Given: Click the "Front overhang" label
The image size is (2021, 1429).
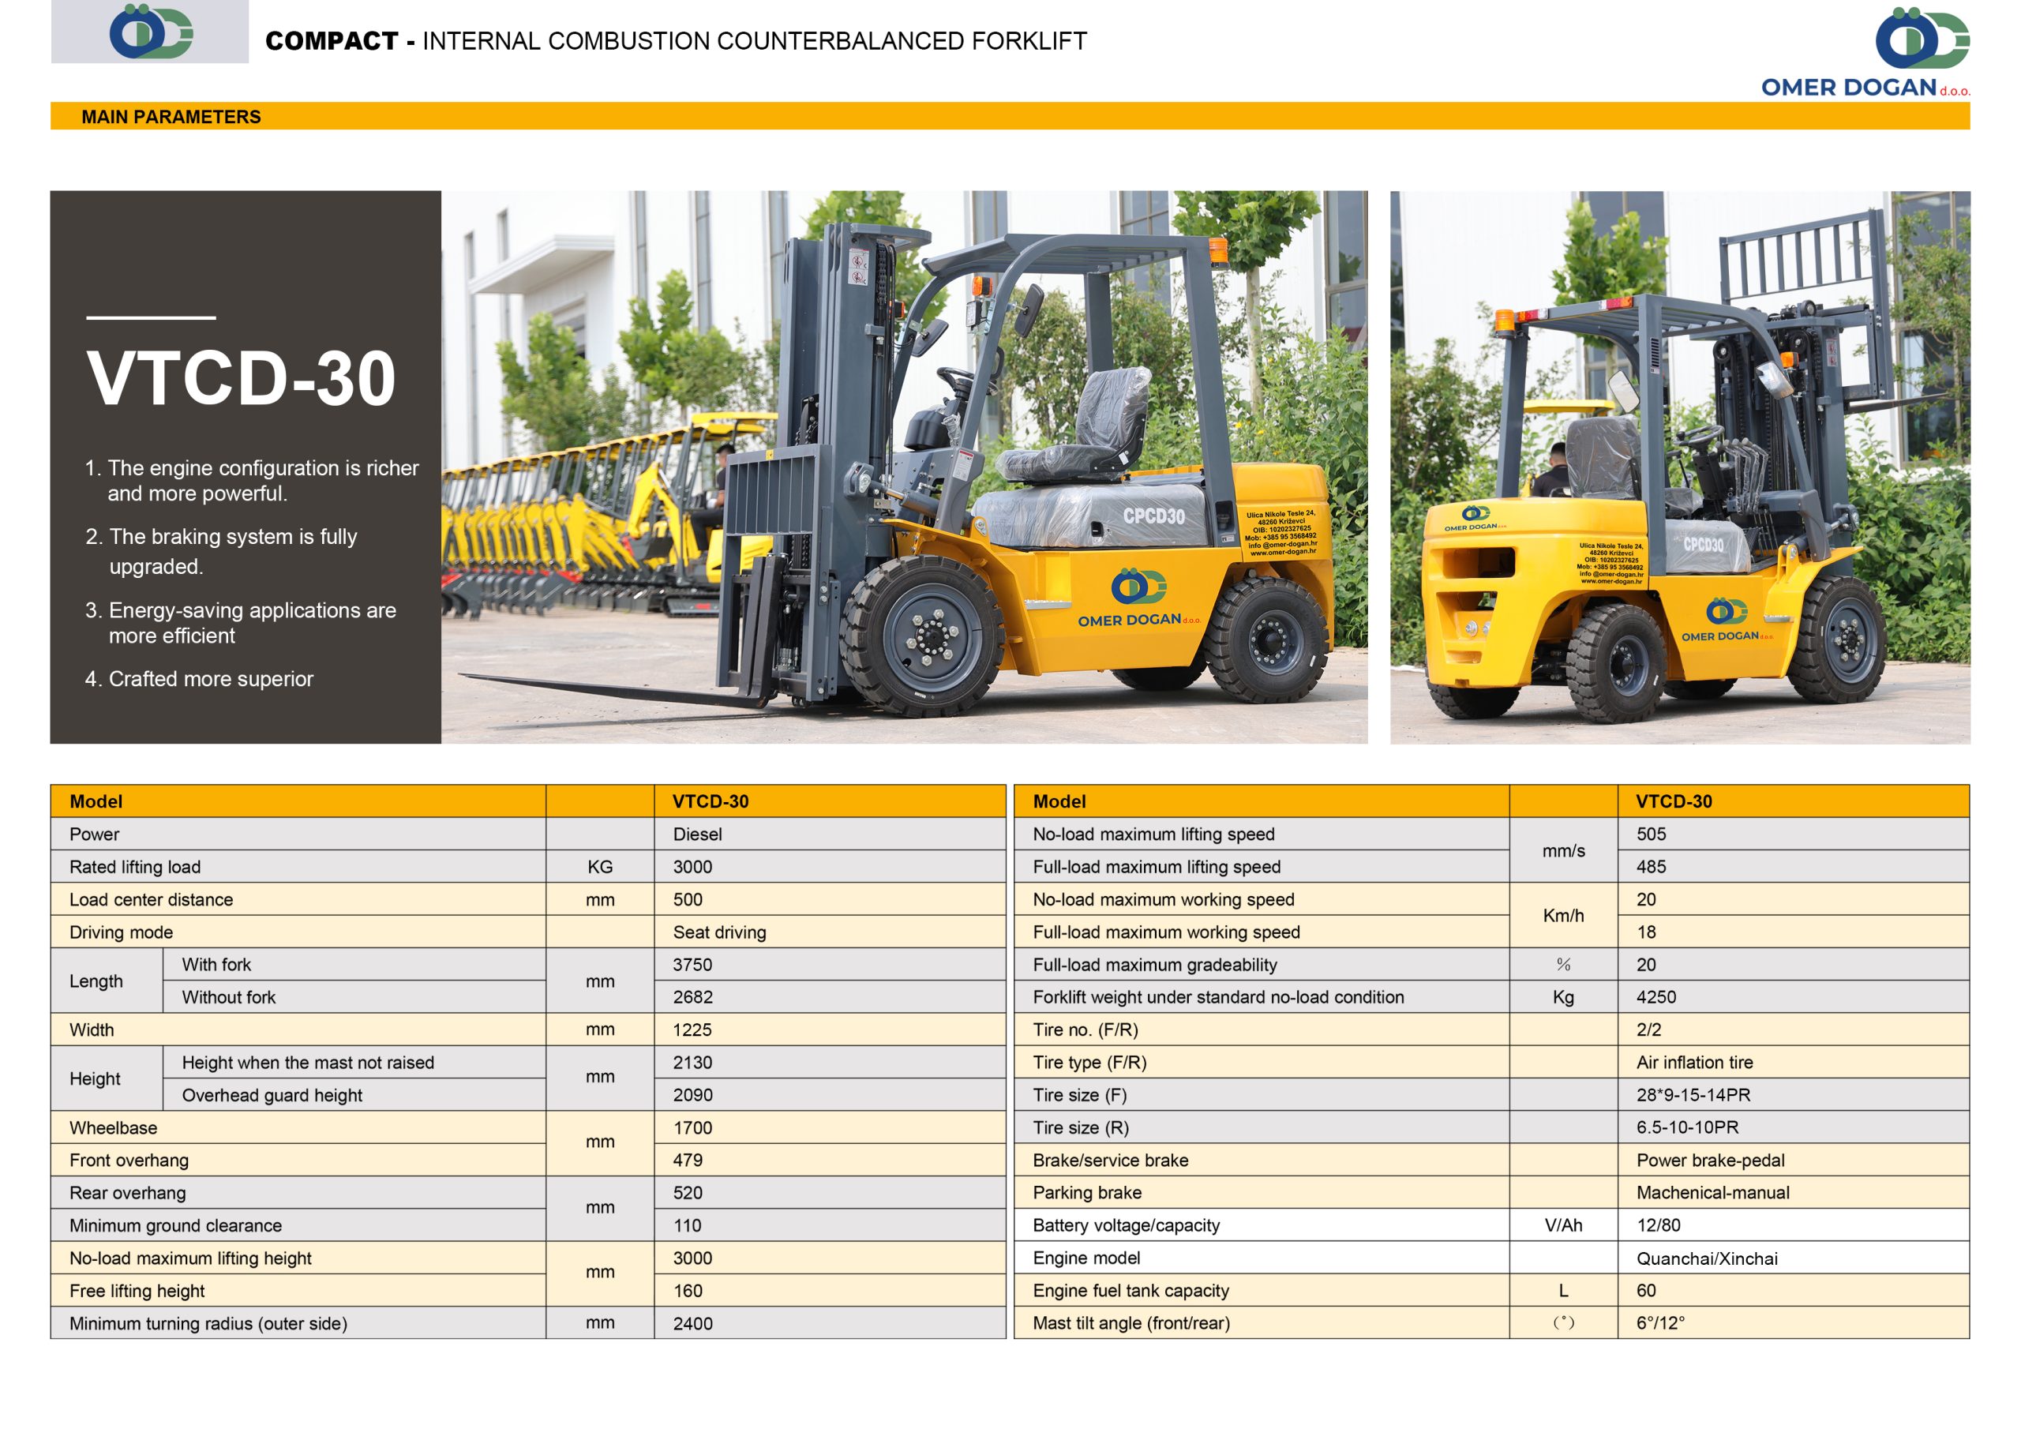Looking at the screenshot, I should tap(129, 1160).
